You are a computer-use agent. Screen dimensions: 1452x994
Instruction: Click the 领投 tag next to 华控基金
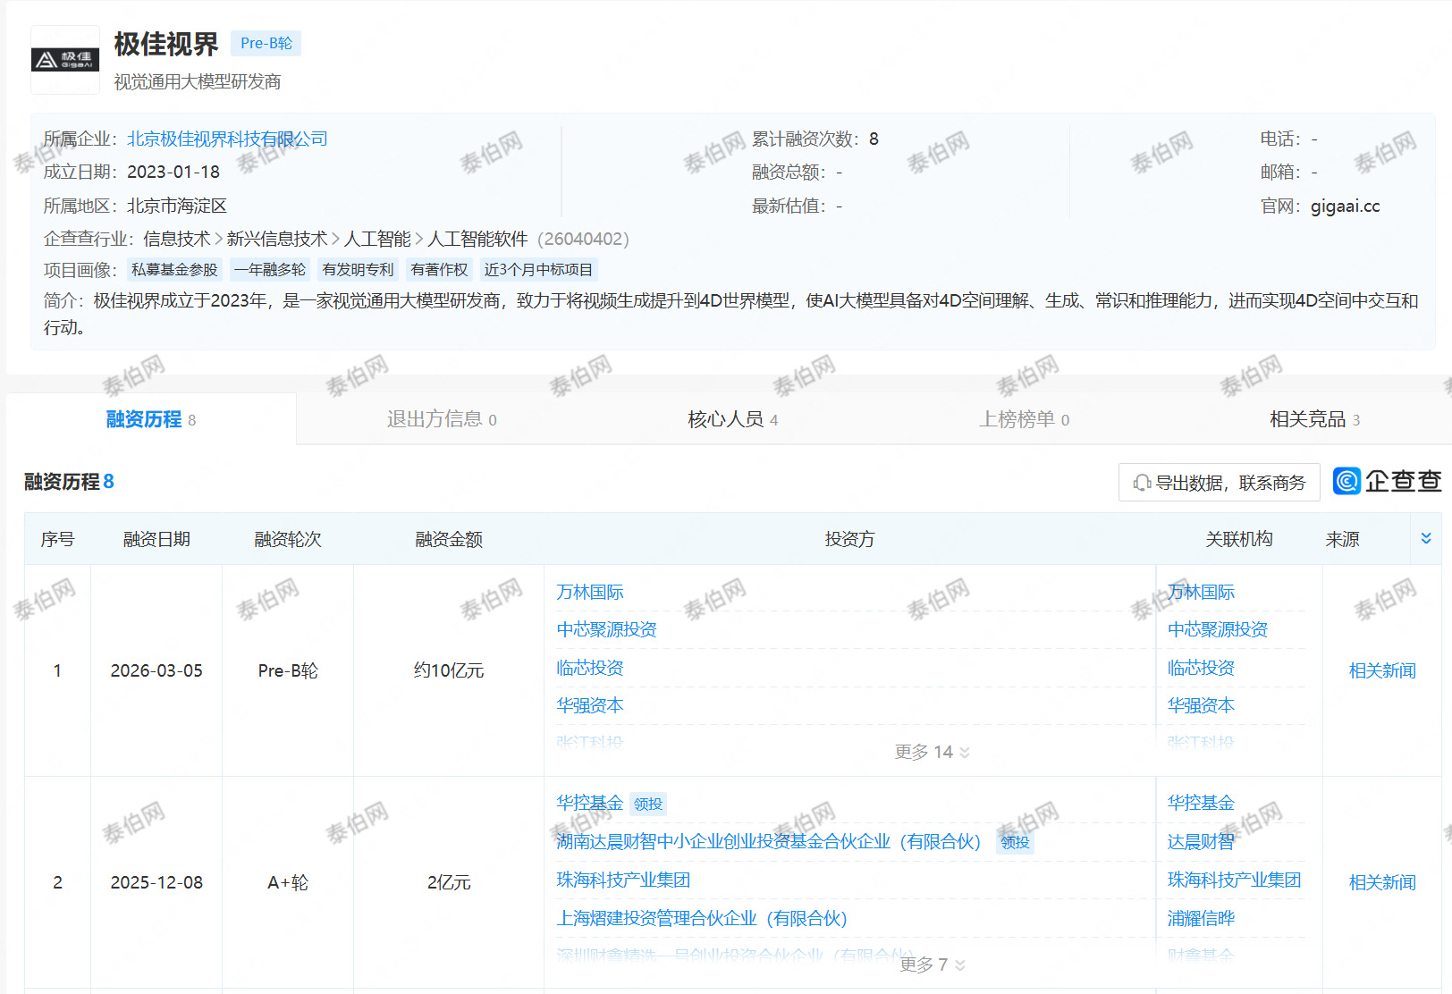648,804
